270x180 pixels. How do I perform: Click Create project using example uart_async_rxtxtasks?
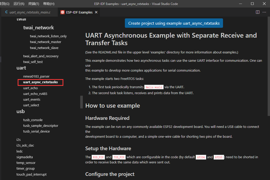click(174, 23)
